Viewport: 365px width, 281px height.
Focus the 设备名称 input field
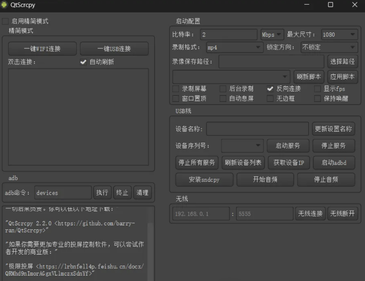258,129
